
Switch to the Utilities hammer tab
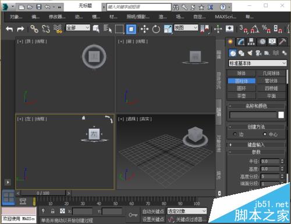tap(282, 41)
